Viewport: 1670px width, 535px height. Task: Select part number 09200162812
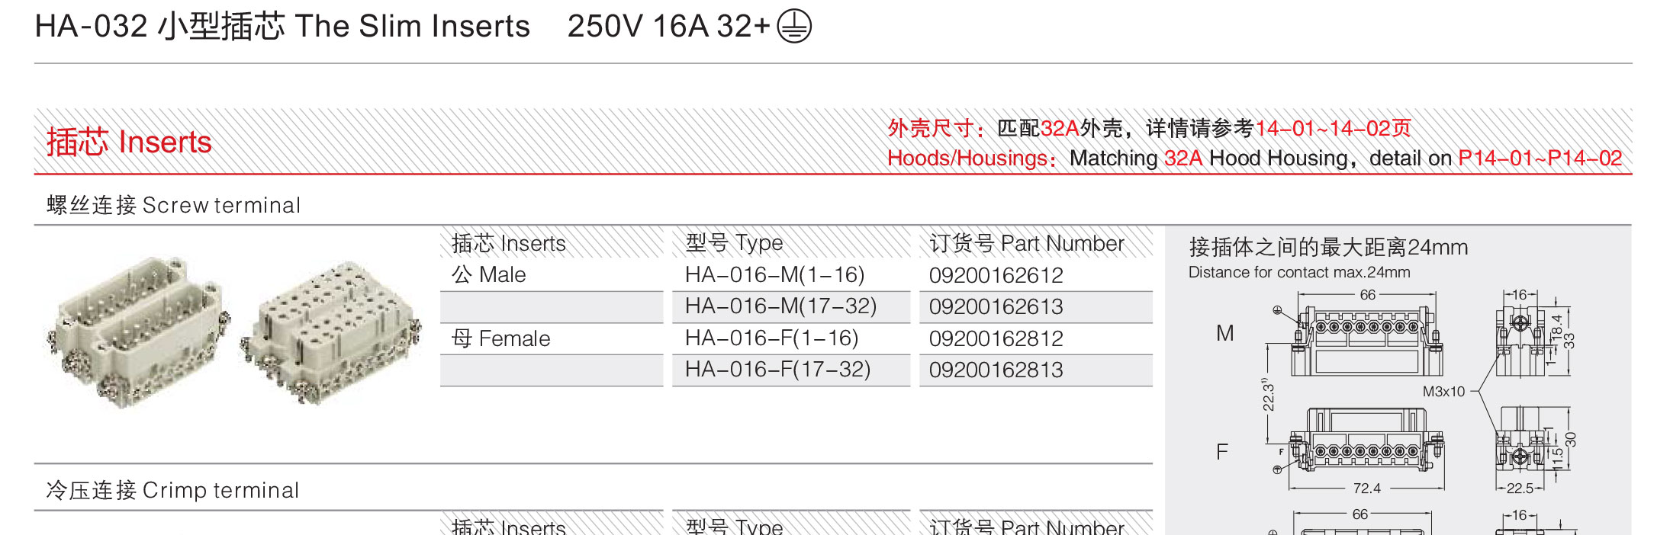[996, 338]
